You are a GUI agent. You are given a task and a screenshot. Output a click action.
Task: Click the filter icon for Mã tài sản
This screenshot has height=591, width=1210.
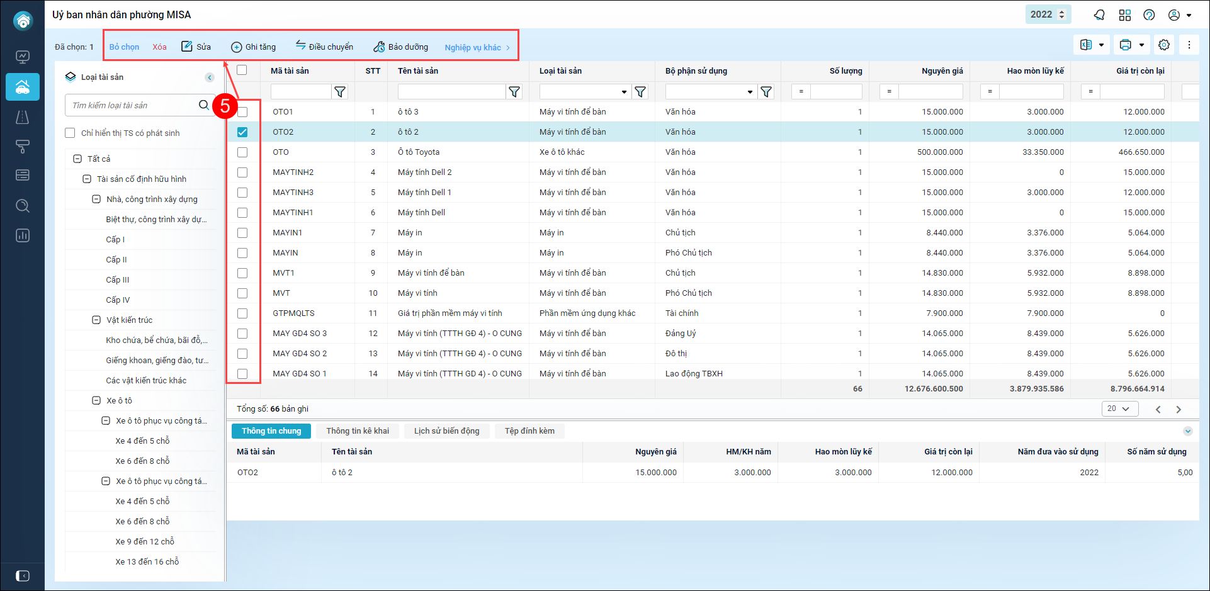point(340,92)
